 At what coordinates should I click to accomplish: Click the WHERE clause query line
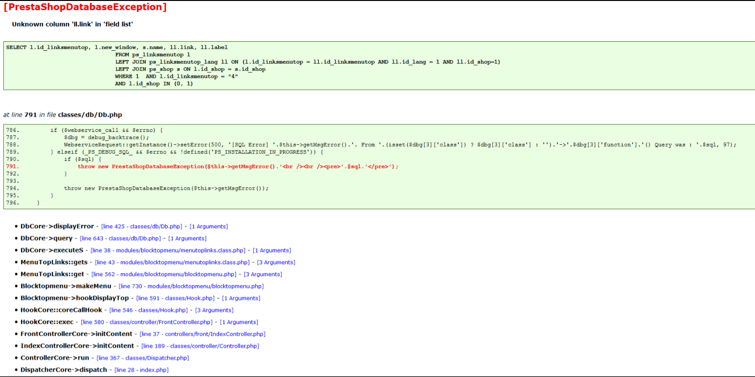click(x=176, y=76)
